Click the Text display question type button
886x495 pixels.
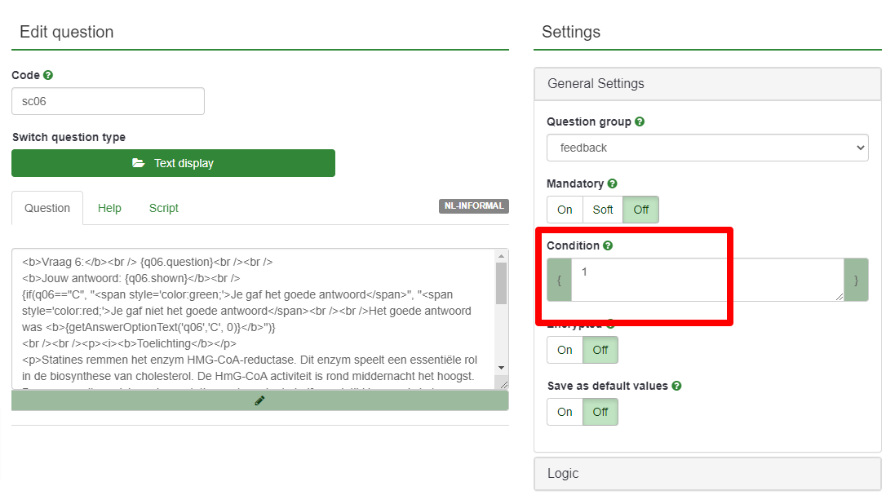[x=173, y=163]
